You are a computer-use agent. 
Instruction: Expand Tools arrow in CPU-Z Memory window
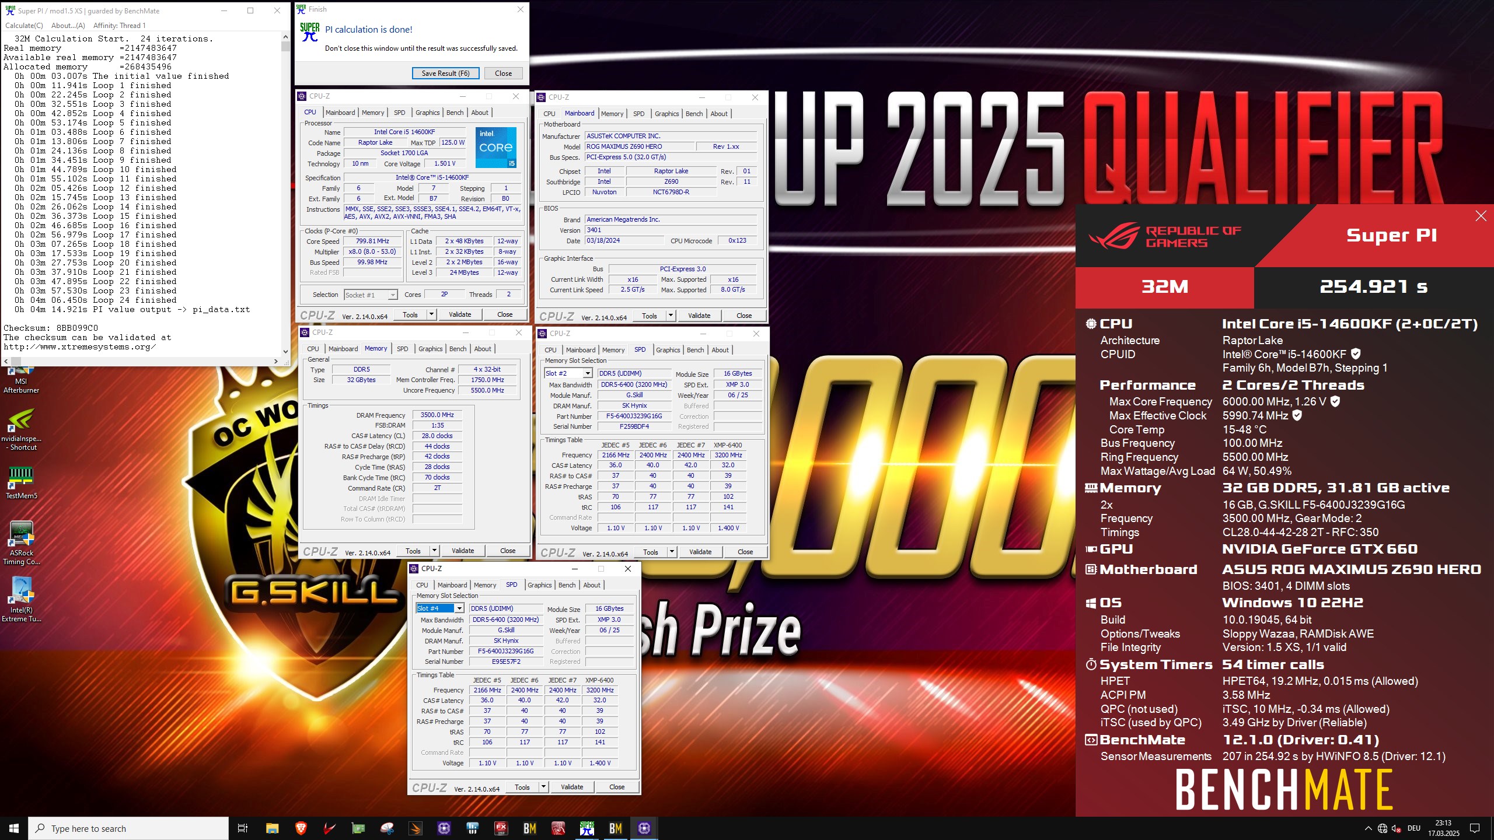(x=434, y=551)
